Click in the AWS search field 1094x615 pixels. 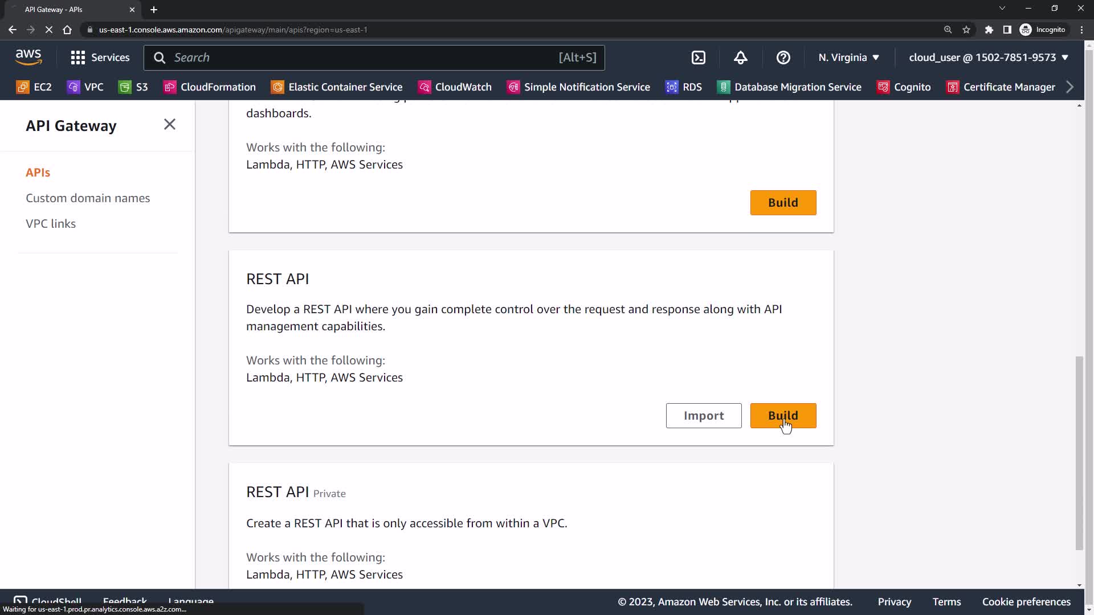coord(365,58)
